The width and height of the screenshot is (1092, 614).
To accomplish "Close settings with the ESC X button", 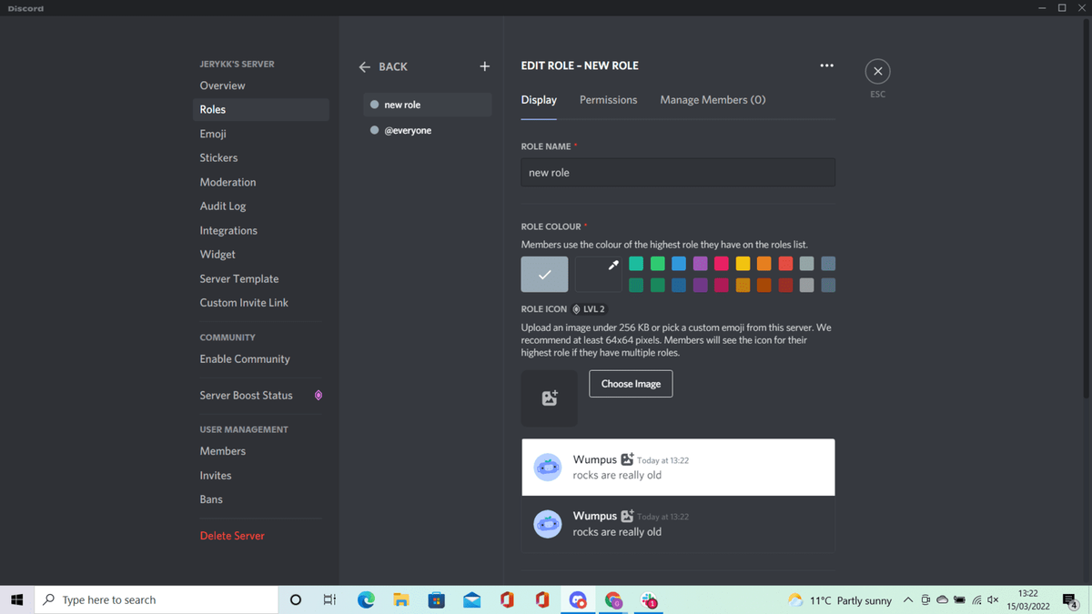I will click(x=877, y=71).
